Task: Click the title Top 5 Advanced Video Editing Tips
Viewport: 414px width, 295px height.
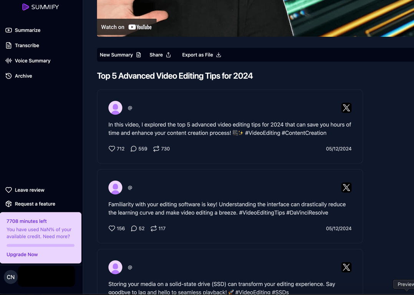Action: coord(175,76)
